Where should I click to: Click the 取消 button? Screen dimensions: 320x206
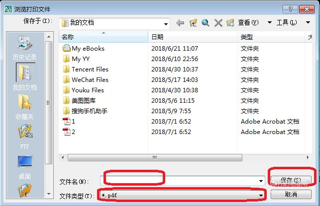[291, 195]
